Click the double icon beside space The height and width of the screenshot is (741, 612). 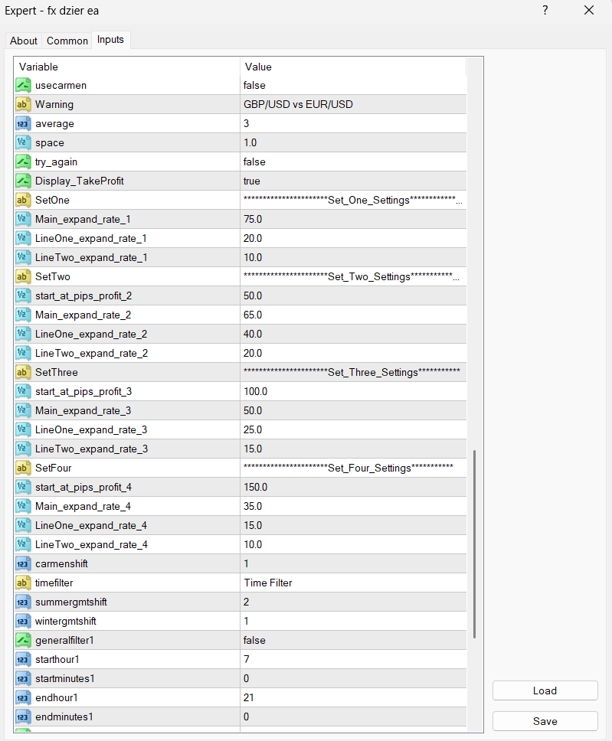point(23,142)
